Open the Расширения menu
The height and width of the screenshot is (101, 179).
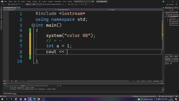(58, 1)
